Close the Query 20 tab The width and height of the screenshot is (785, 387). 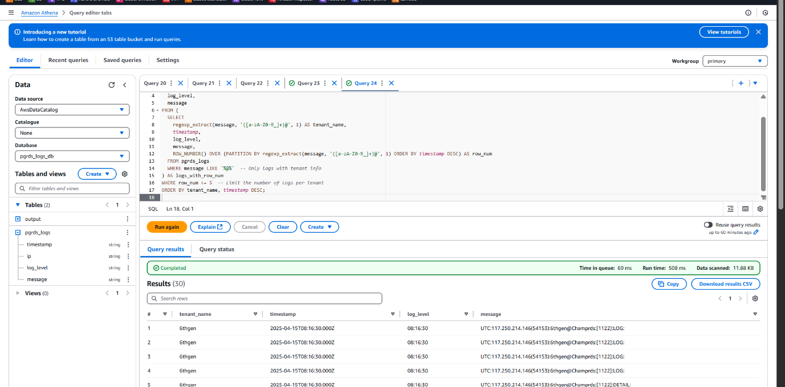[181, 83]
